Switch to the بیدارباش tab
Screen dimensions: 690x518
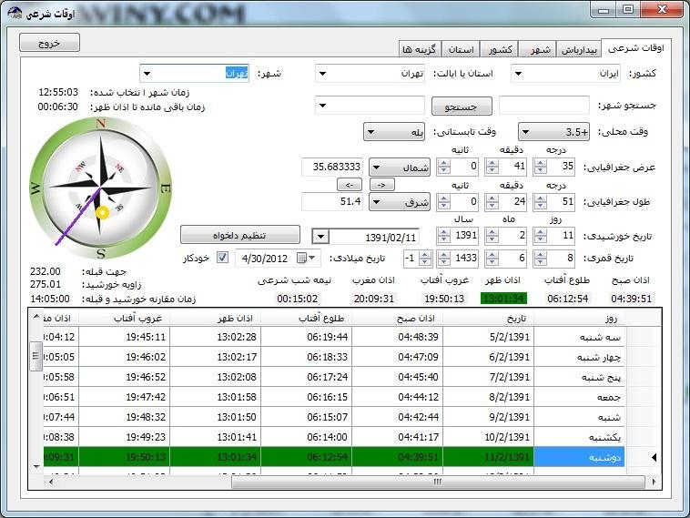[x=580, y=49]
